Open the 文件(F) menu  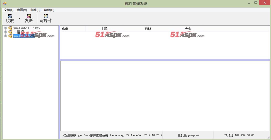point(9,10)
